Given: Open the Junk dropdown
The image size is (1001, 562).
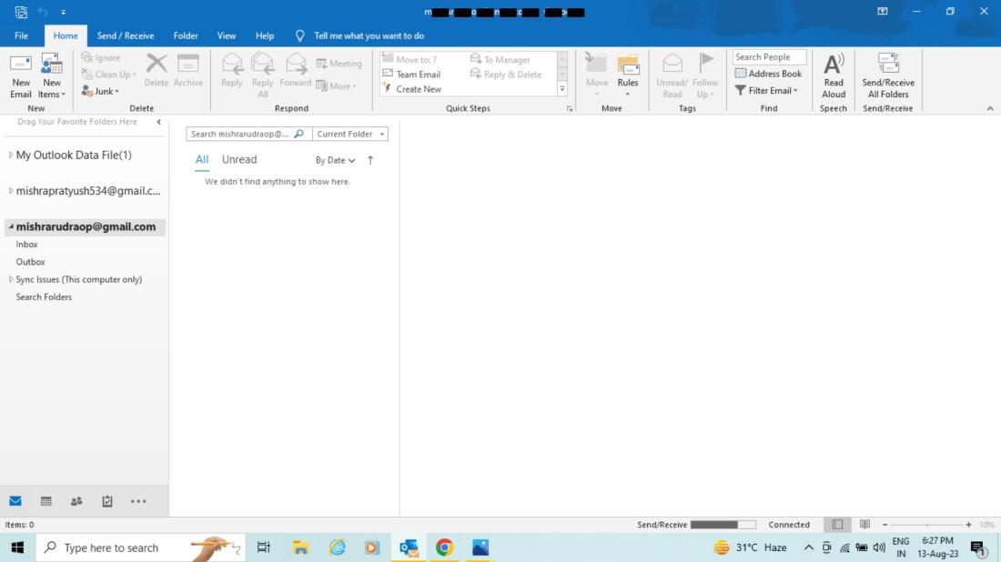Looking at the screenshot, I should (100, 91).
